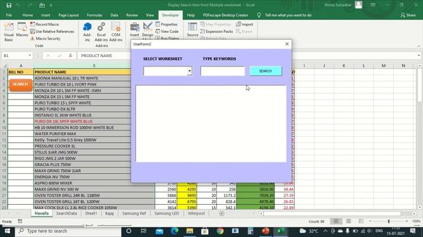Undo the last action
The image size is (423, 237).
pyautogui.click(x=19, y=5)
